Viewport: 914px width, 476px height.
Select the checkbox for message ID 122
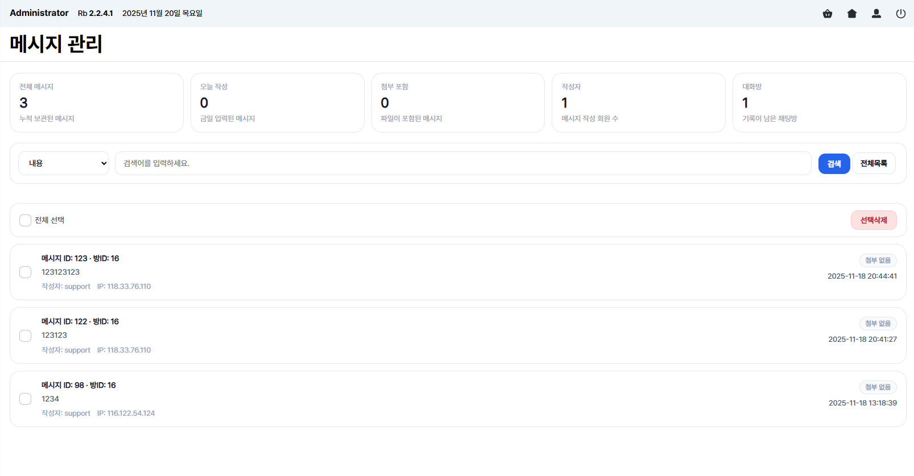[x=26, y=336]
